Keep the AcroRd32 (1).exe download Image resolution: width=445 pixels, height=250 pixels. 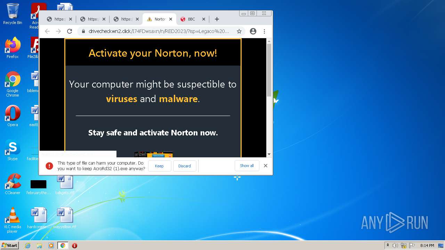(x=160, y=166)
